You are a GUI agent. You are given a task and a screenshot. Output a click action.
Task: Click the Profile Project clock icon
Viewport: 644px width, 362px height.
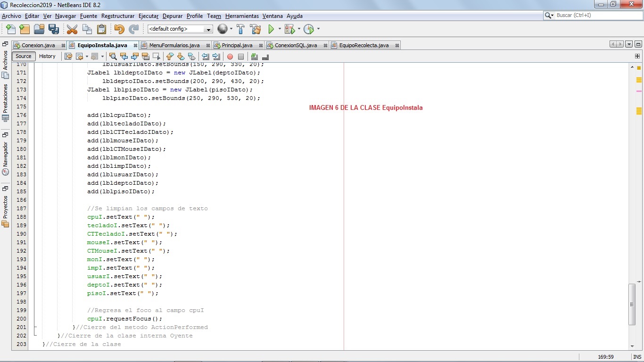(309, 29)
